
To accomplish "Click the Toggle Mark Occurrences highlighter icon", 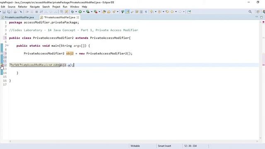I will [x=128, y=12].
